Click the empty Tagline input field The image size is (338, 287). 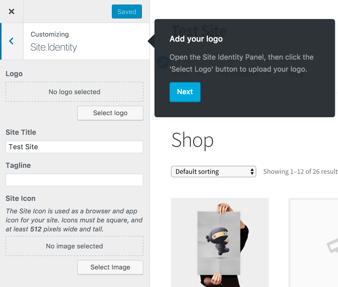(74, 180)
